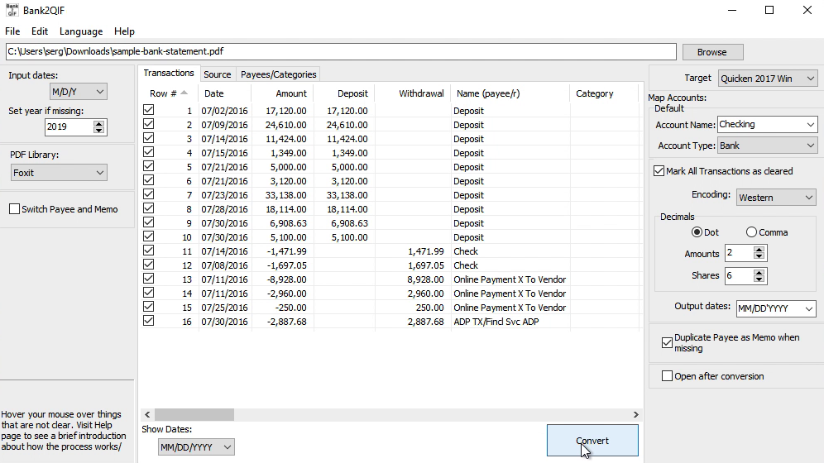Open the Help menu
Image resolution: width=824 pixels, height=463 pixels.
[x=125, y=31]
